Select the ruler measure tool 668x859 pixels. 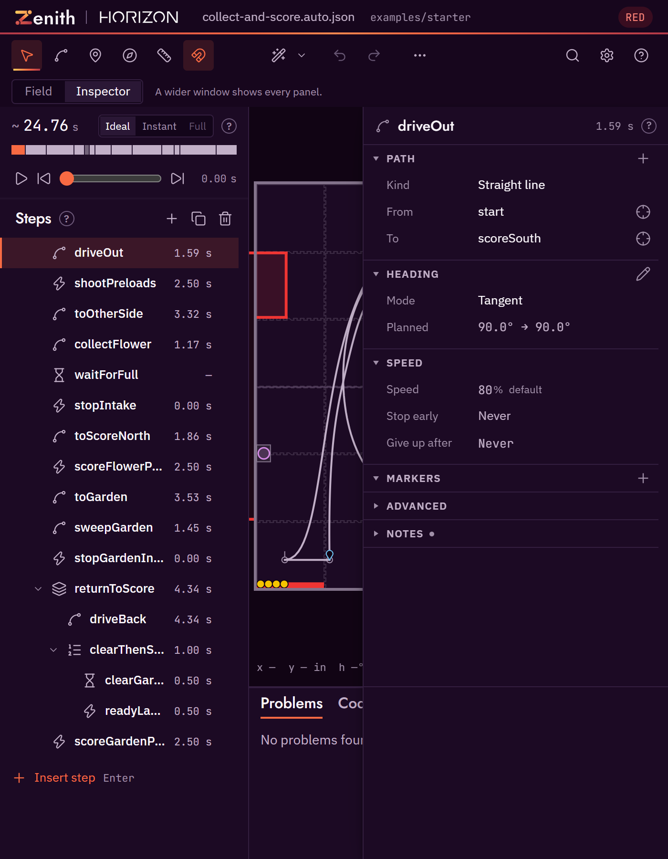pos(164,55)
